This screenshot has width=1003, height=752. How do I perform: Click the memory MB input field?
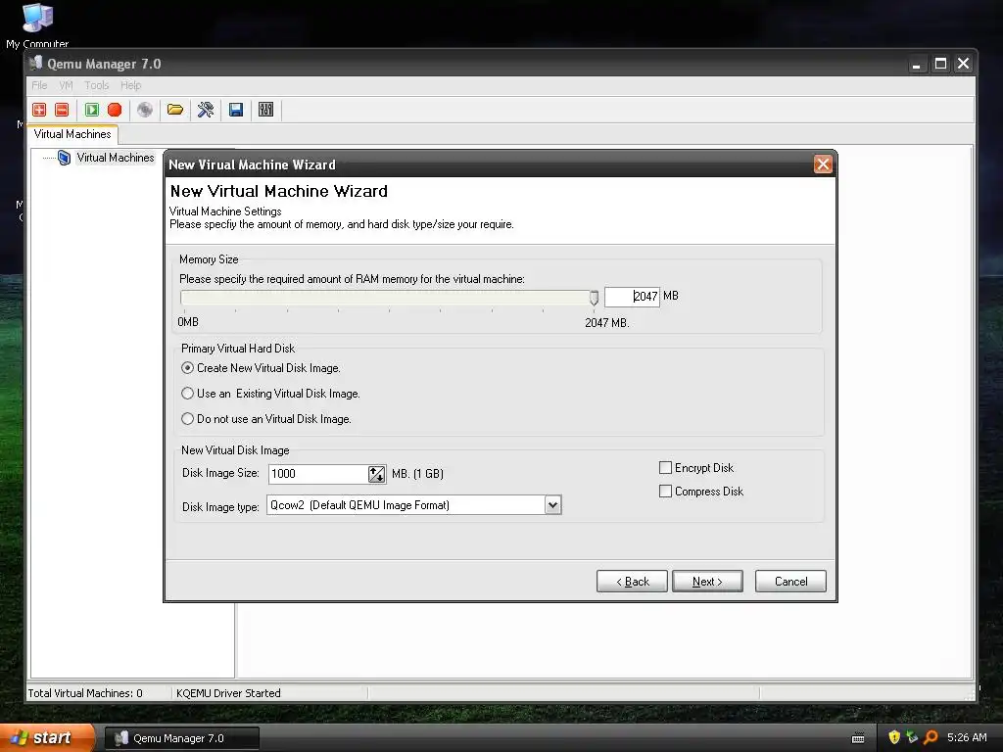pos(632,297)
